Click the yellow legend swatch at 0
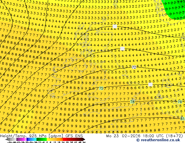This screenshot has width=185, height=143. pos(48,139)
